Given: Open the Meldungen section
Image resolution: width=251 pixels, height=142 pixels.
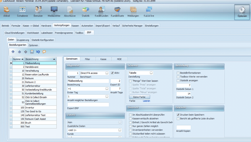Looking at the screenshot, I should [133, 12].
